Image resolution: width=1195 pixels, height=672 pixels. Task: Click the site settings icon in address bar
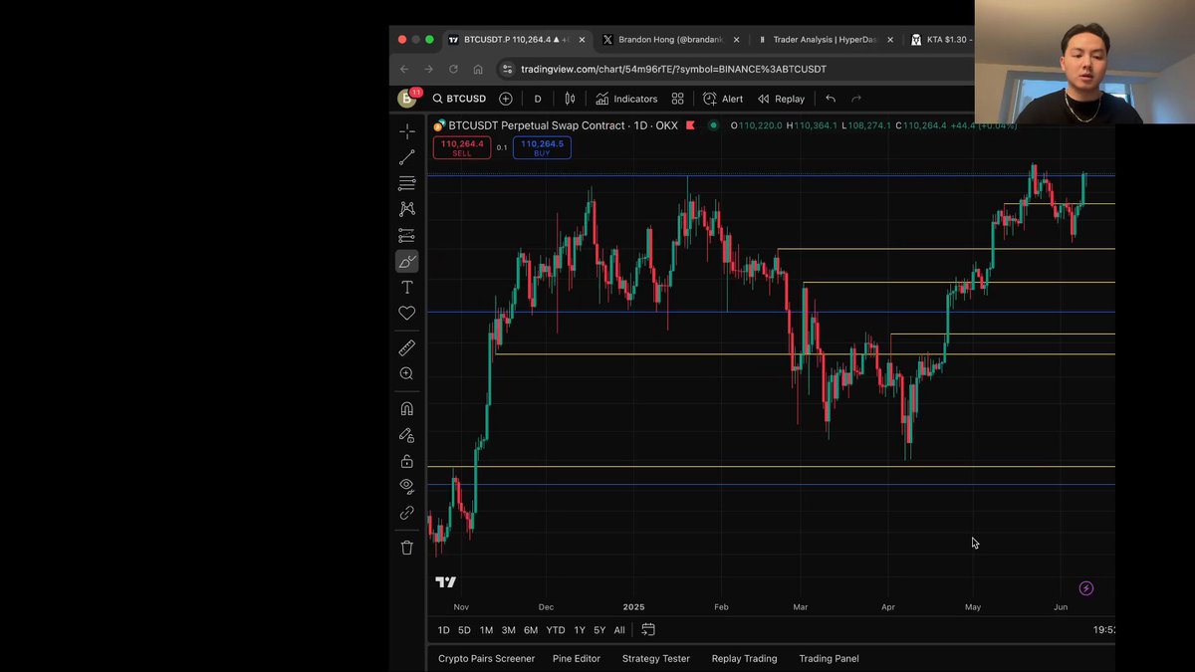coord(506,70)
